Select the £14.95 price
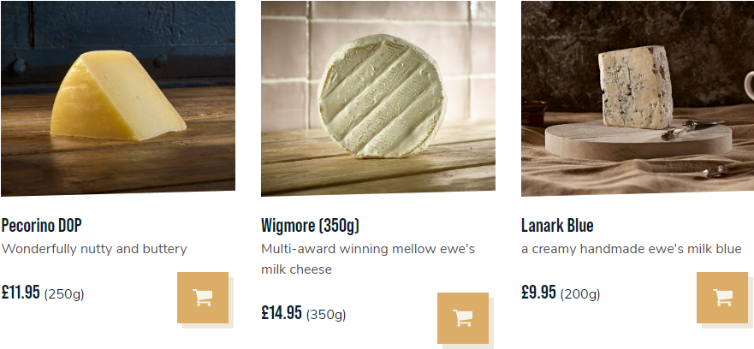754x349 pixels. pos(282,312)
